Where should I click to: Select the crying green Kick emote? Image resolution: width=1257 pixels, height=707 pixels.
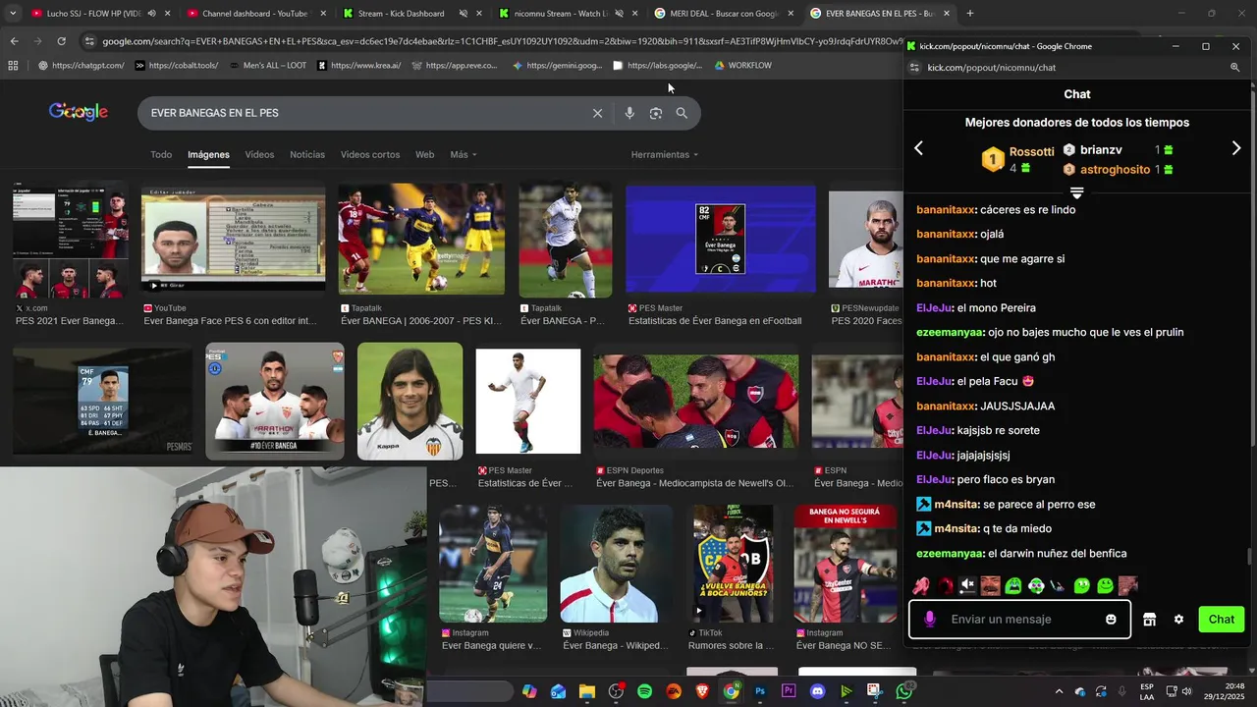pos(1013,585)
